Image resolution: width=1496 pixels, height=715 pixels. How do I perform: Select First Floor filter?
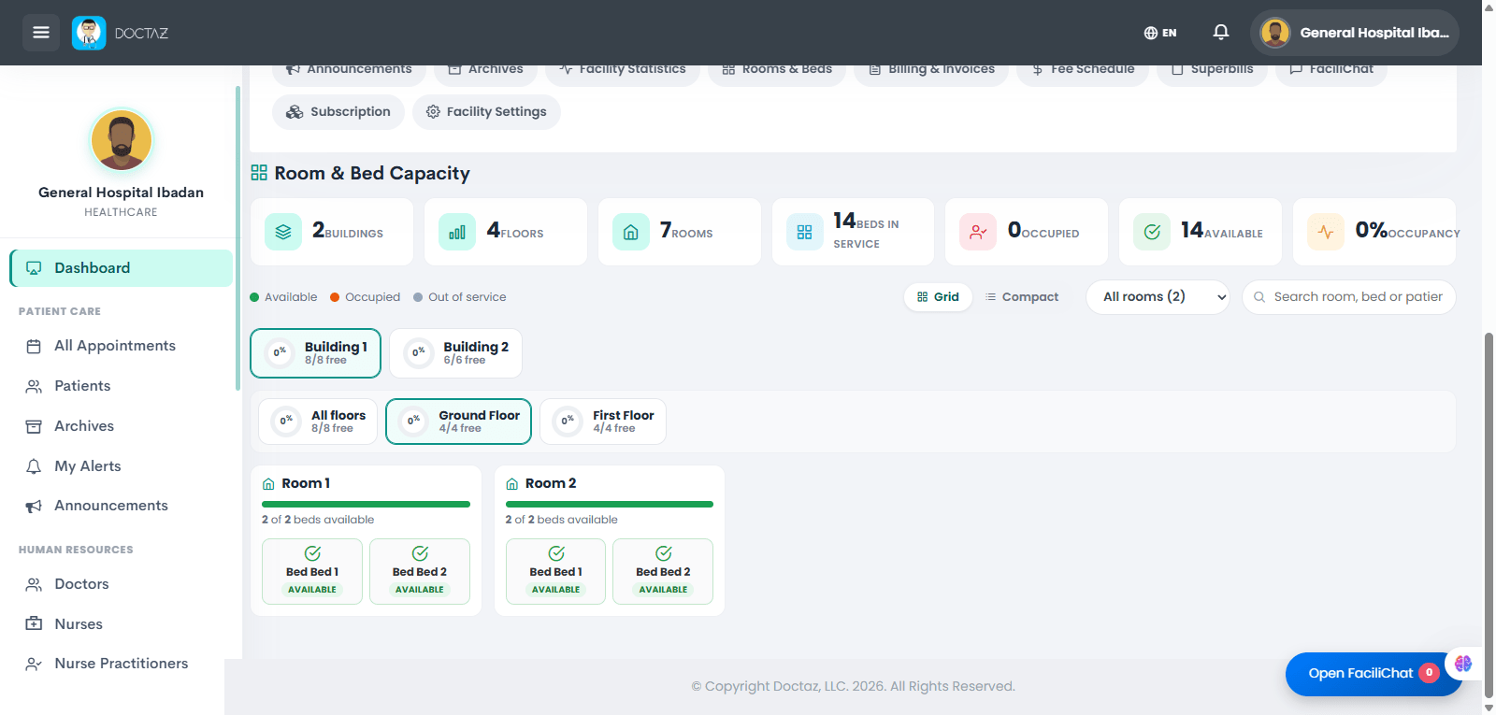[x=603, y=422]
